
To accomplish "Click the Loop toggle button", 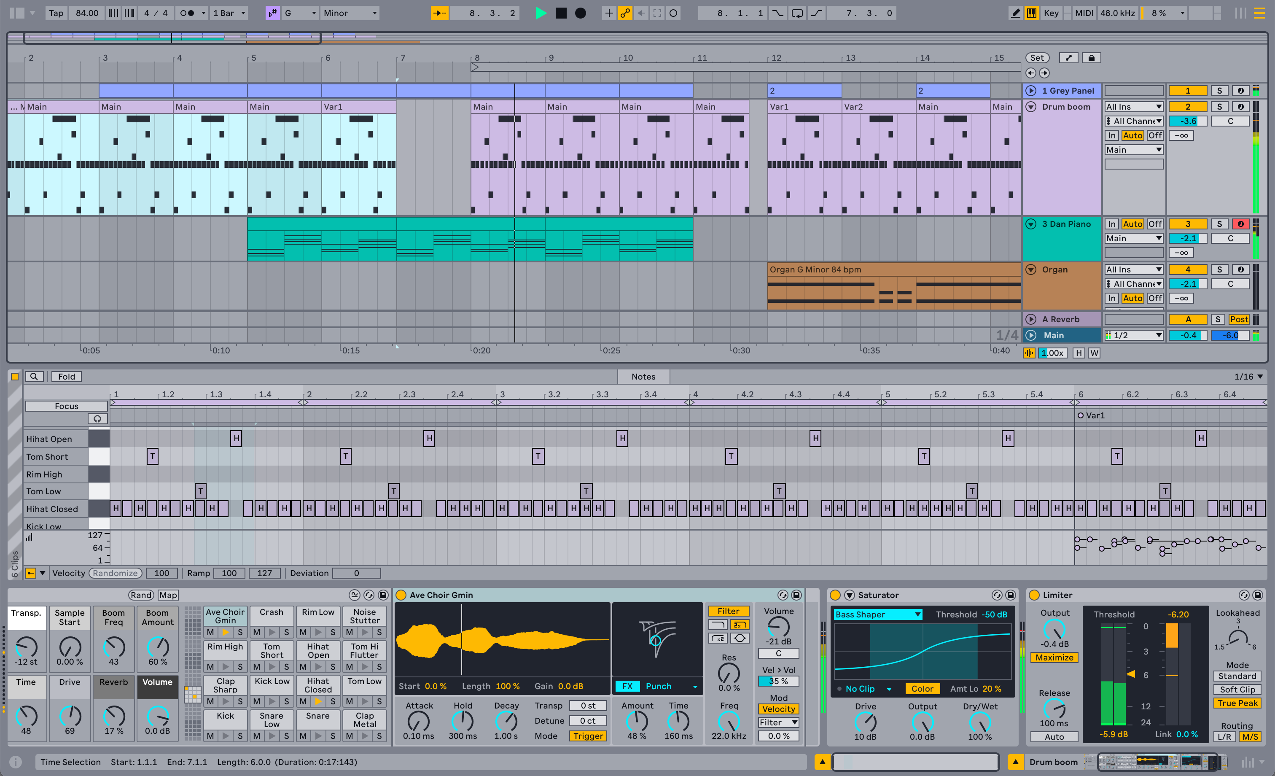I will coord(795,13).
